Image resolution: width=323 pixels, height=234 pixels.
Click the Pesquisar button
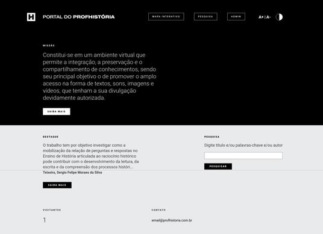tap(218, 167)
